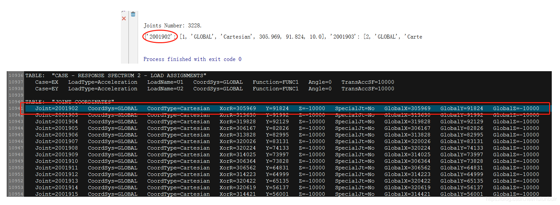The height and width of the screenshot is (205, 560).
Task: Click GlobalX=306364 value
Action: [x=407, y=161]
